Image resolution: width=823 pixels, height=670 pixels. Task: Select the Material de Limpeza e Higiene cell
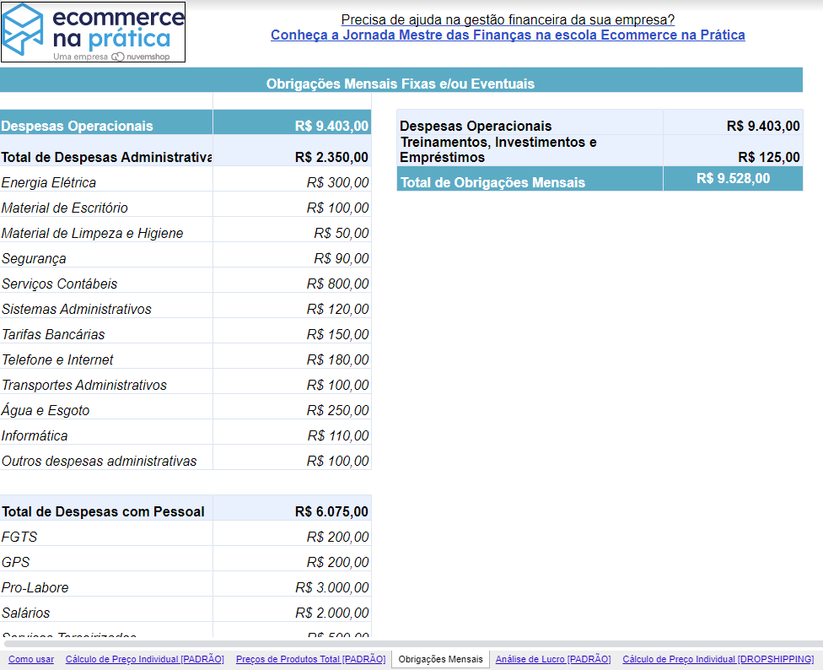[x=106, y=230]
